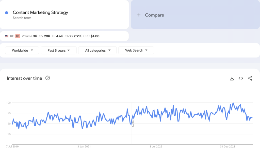Open the Past 5 years dropdown
Viewport: 260px width, 153px height.
point(58,50)
